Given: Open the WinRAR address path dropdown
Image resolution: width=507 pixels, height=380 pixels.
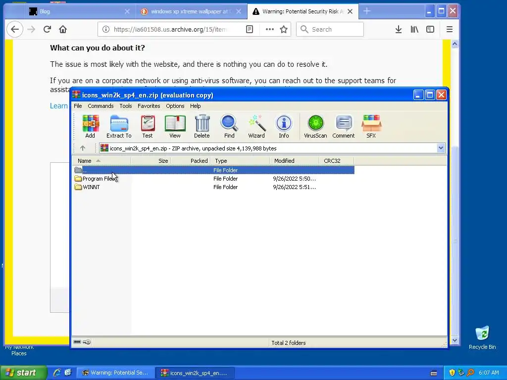Looking at the screenshot, I should 441,148.
